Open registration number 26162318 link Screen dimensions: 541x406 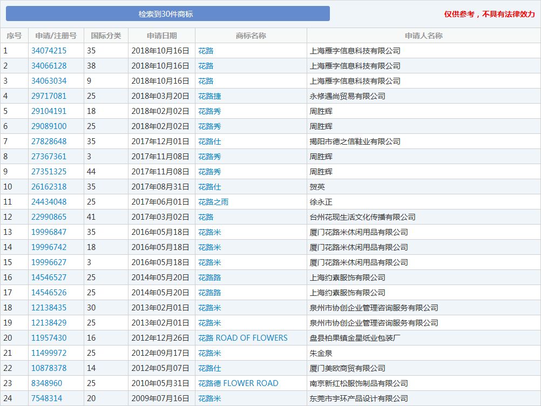point(49,187)
